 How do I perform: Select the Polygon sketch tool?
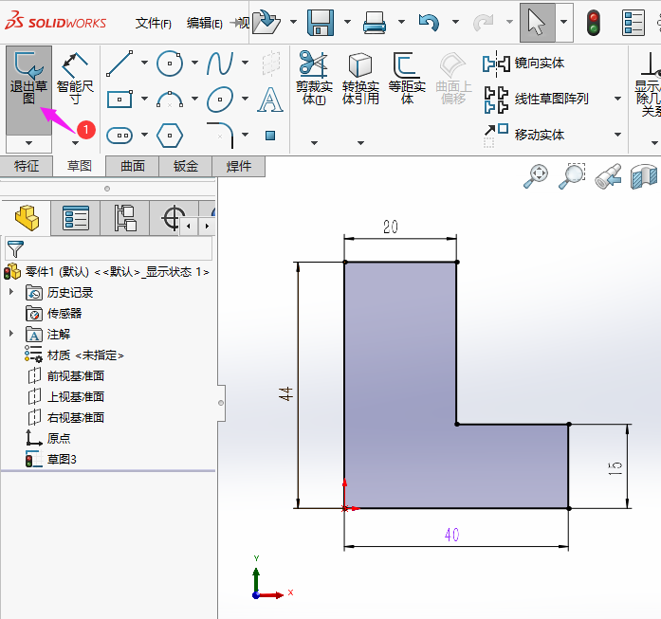170,136
